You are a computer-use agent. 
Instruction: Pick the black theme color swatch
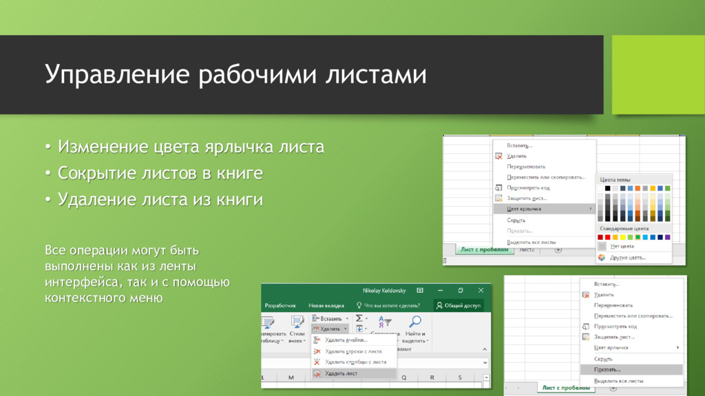[x=607, y=188]
